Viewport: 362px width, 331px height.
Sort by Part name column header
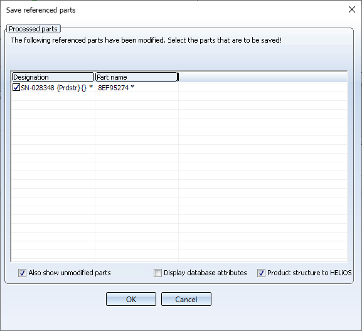(137, 77)
